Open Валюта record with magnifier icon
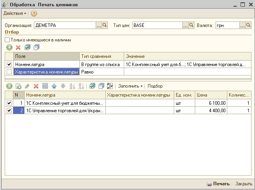 click(248, 25)
